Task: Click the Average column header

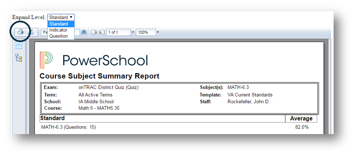Action: tap(301, 118)
